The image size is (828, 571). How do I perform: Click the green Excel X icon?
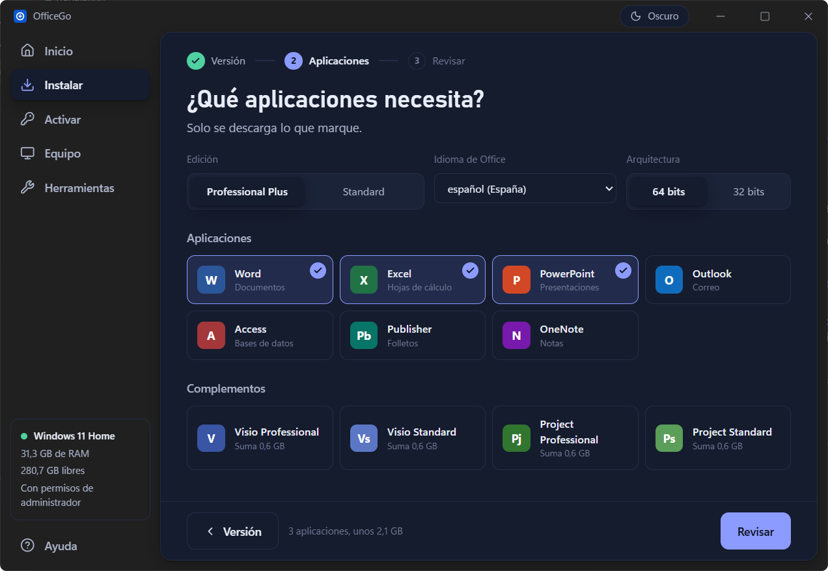pyautogui.click(x=364, y=280)
